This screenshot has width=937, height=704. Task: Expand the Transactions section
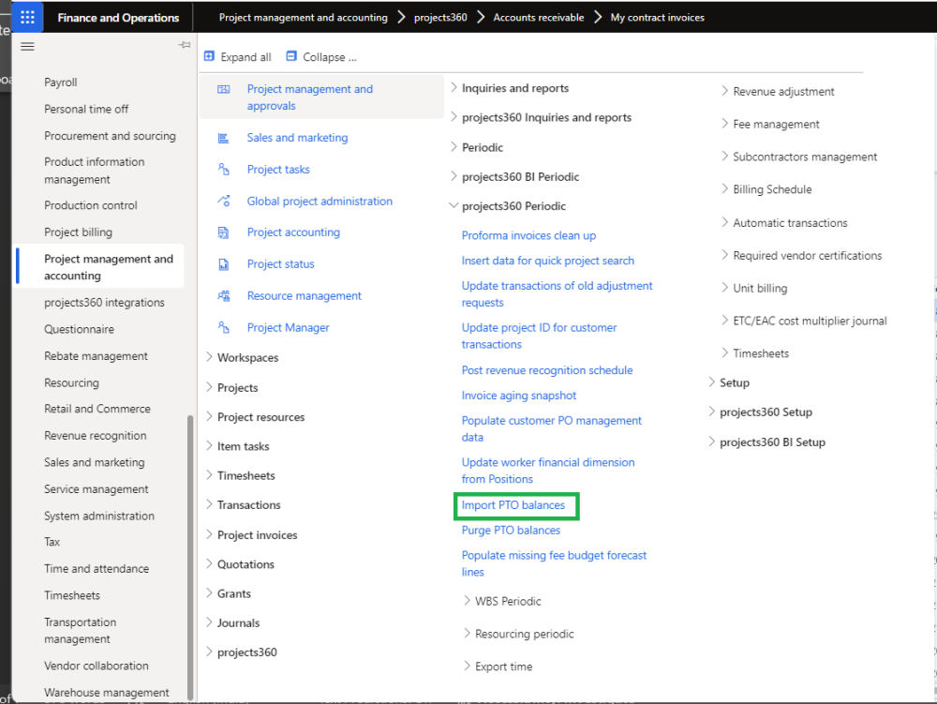click(209, 503)
